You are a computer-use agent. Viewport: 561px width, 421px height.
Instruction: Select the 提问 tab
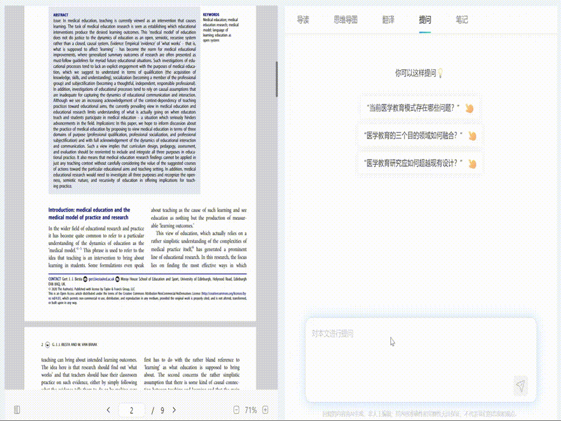[x=425, y=20]
